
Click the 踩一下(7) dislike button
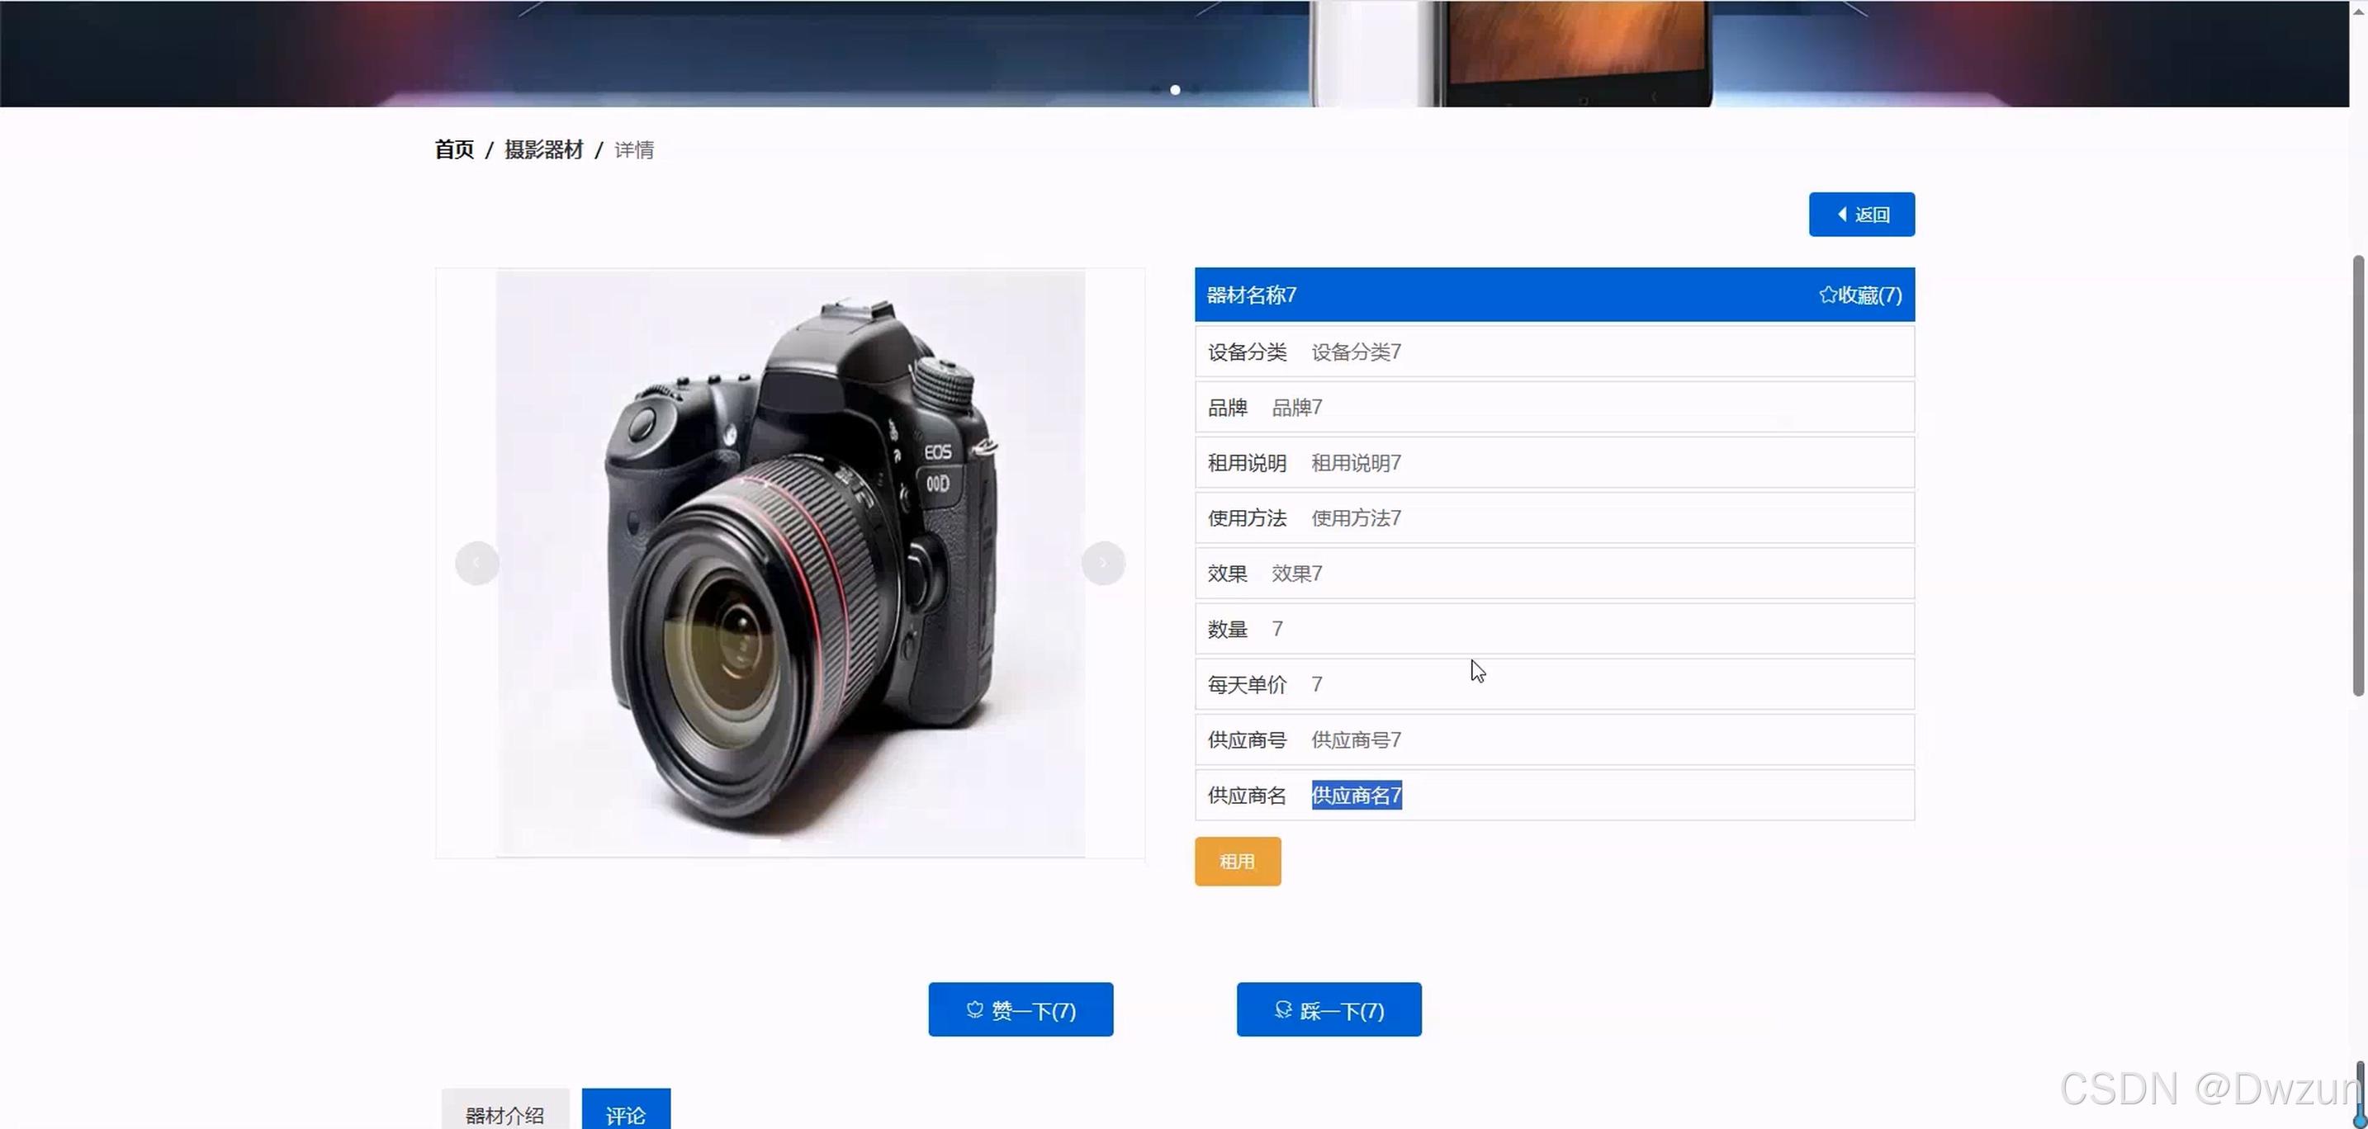[1328, 1009]
